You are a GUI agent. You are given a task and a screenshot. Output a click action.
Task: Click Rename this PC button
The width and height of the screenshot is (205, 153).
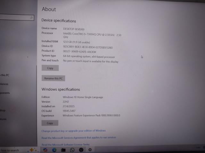pyautogui.click(x=53, y=78)
